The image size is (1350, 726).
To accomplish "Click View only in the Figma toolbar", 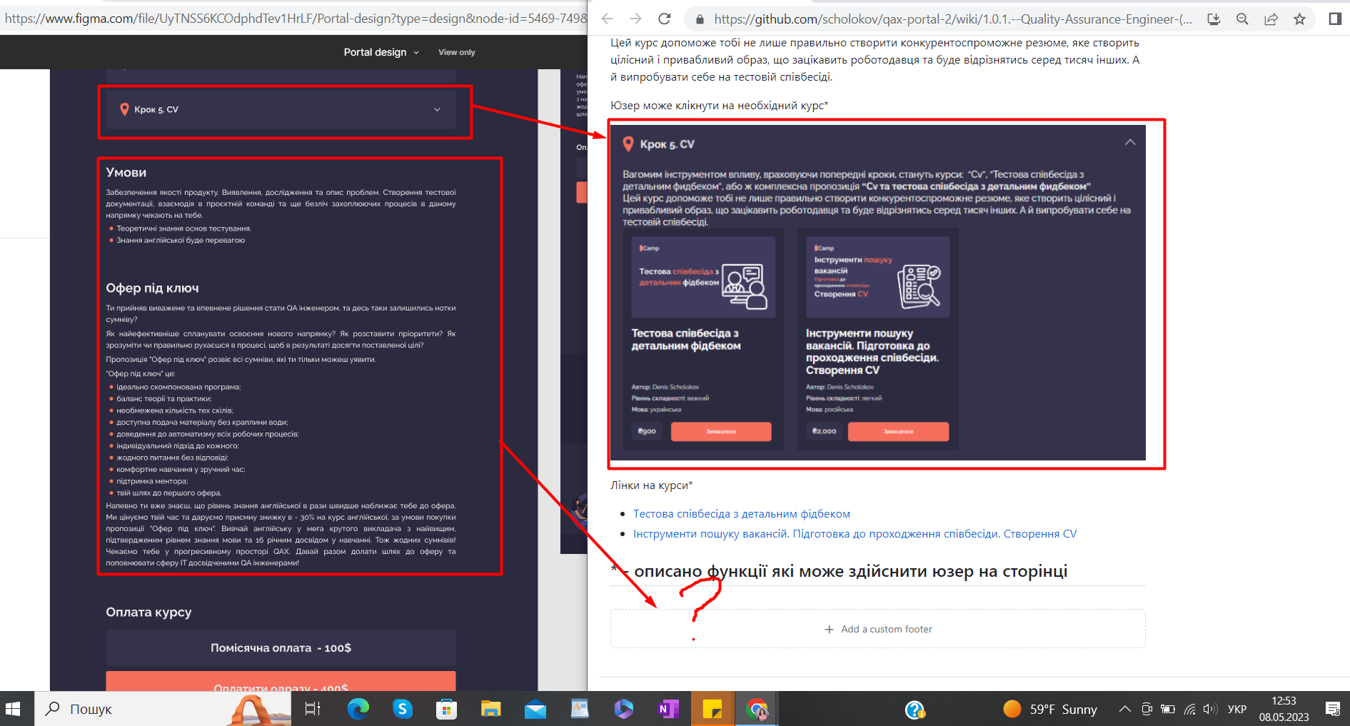I will point(455,52).
